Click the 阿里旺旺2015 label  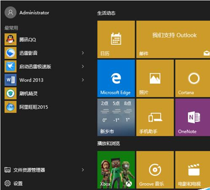[34, 107]
